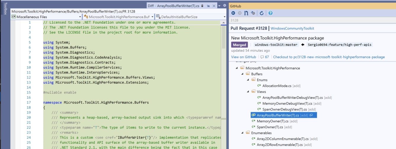Click Checkout to pr/3128 branch link
The width and height of the screenshot is (396, 149).
[x=329, y=57]
